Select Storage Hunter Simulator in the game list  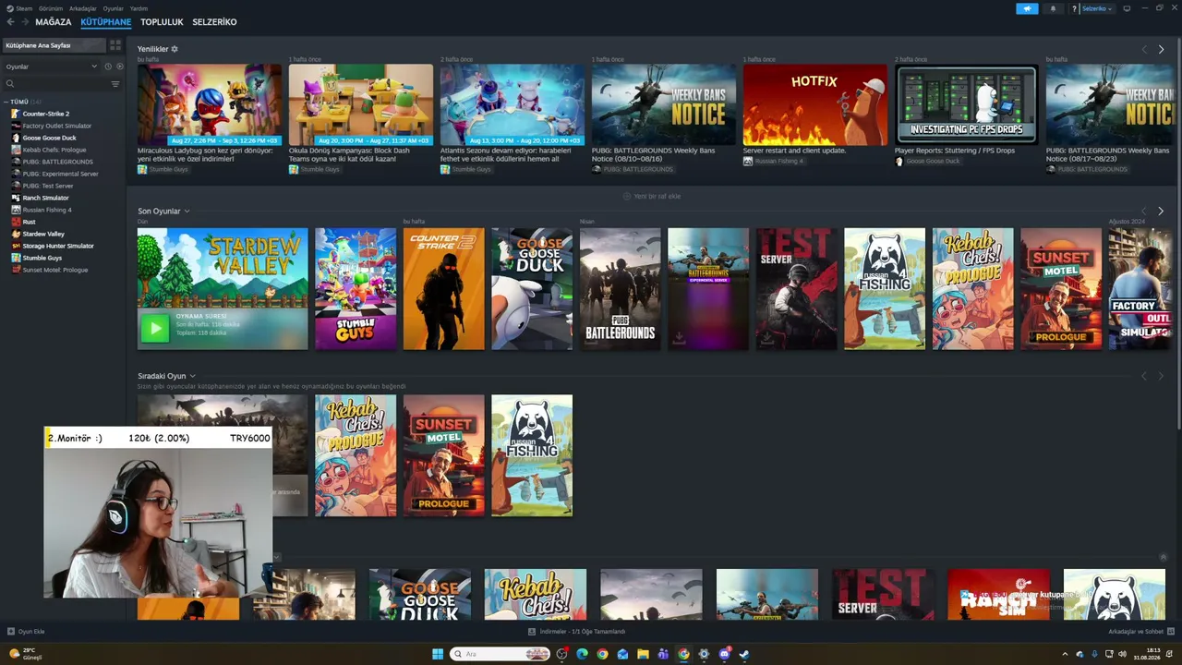(58, 246)
